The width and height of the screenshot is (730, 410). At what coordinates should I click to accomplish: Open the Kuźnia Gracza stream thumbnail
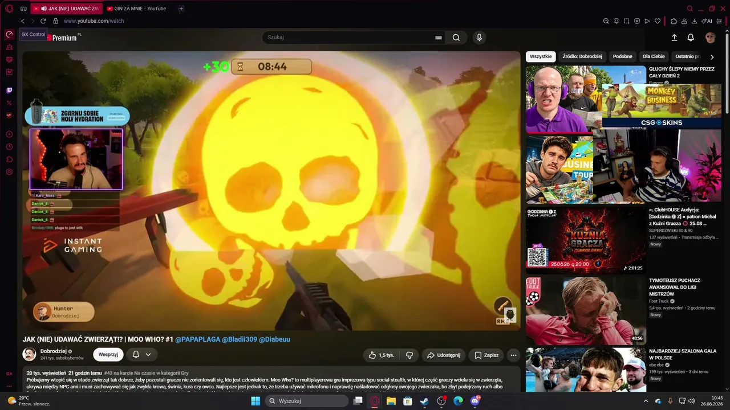click(x=586, y=239)
